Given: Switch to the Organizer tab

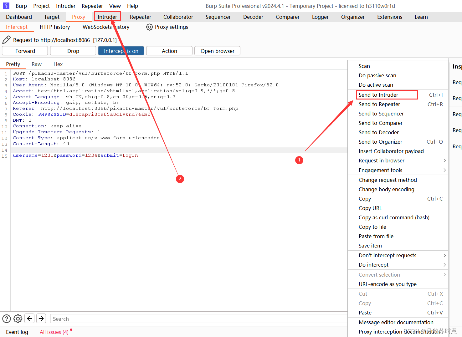Looking at the screenshot, I should tap(353, 17).
